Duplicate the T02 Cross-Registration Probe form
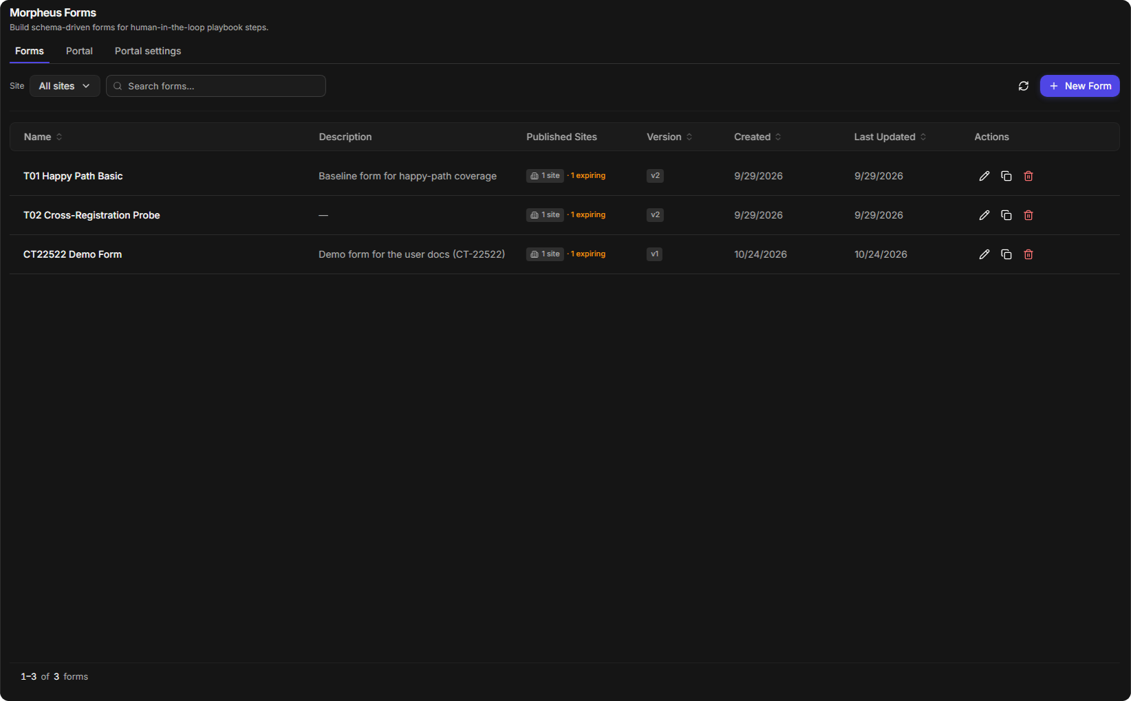This screenshot has height=701, width=1131. 1006,215
